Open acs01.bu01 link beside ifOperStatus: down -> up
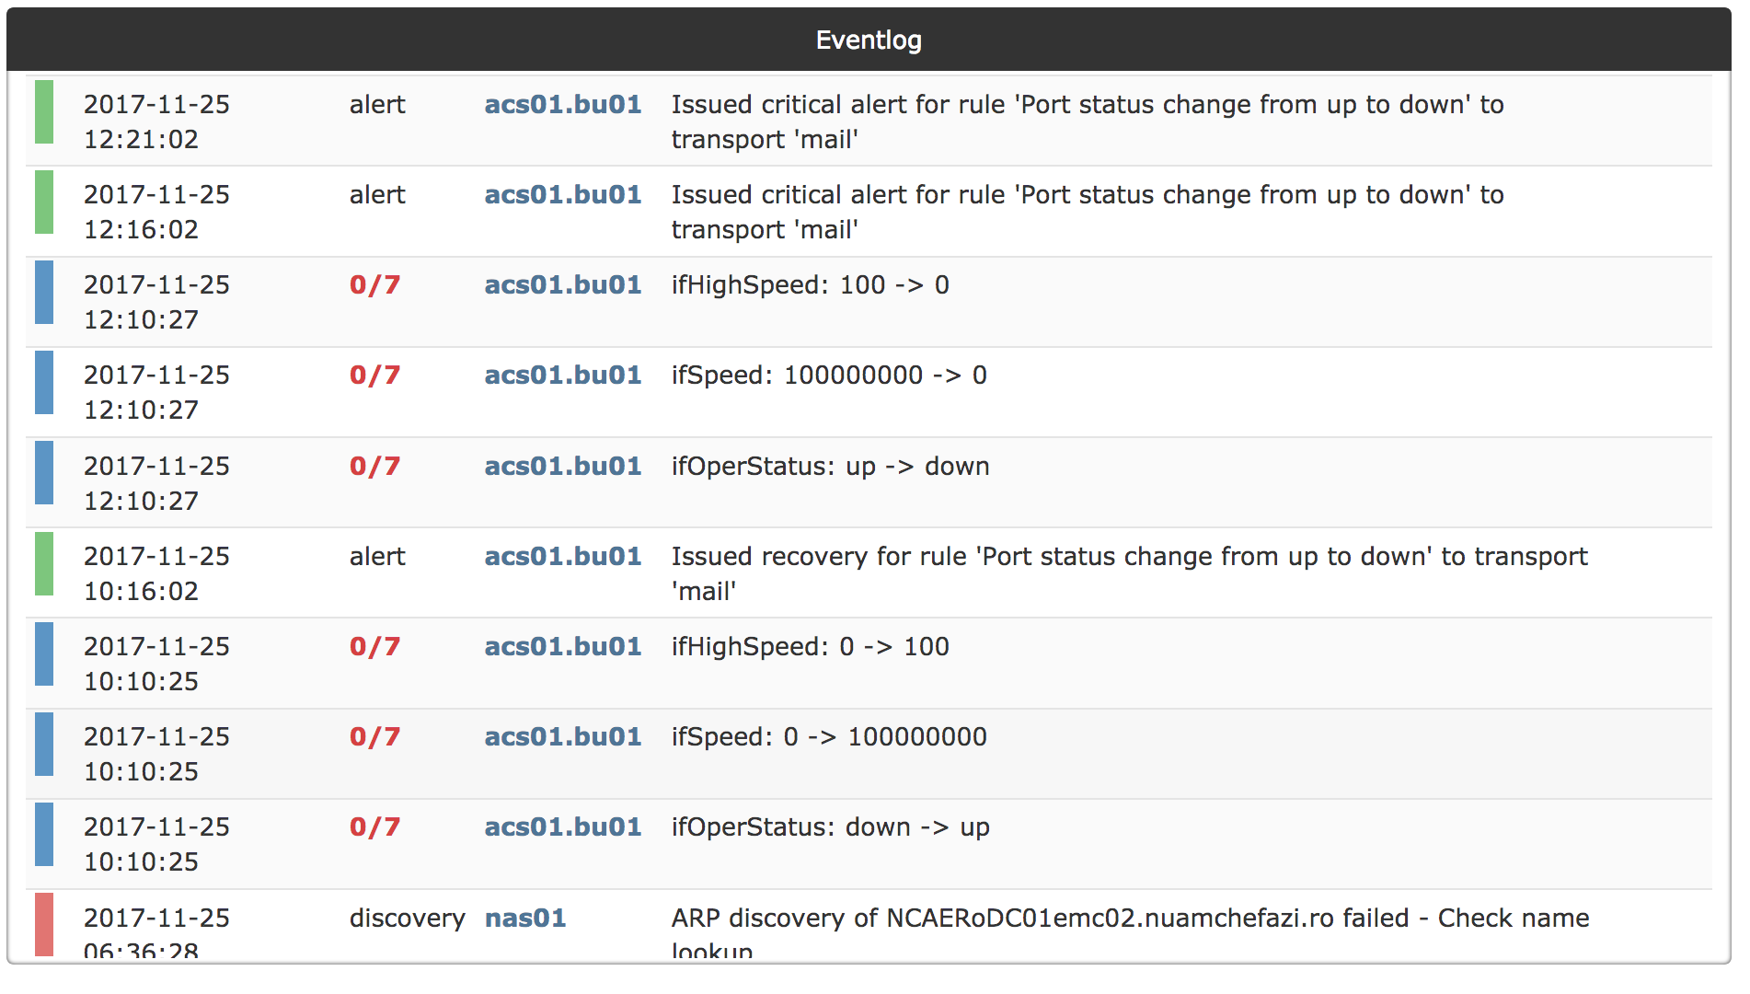This screenshot has height=994, width=1750. (563, 827)
